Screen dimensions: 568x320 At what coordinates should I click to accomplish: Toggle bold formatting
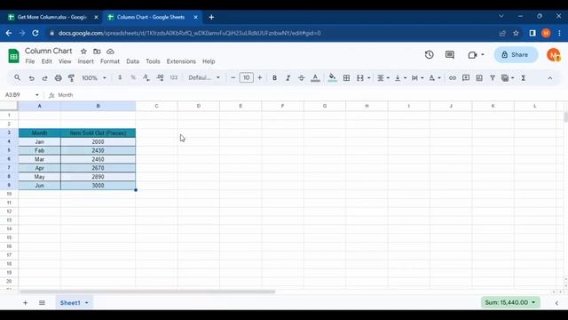click(274, 77)
